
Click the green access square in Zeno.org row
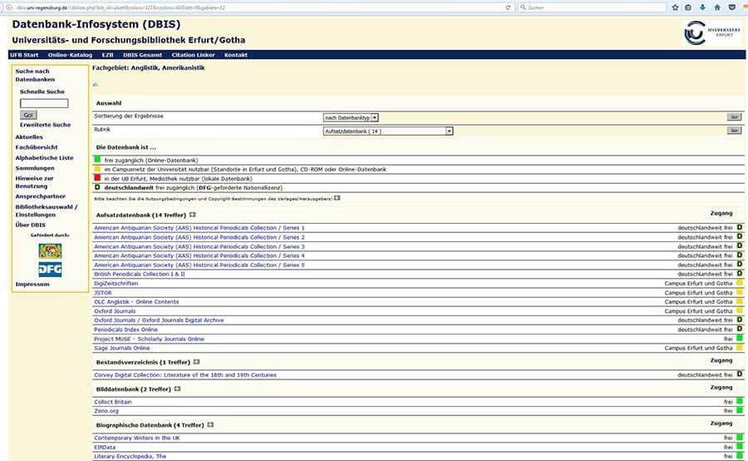(x=740, y=410)
